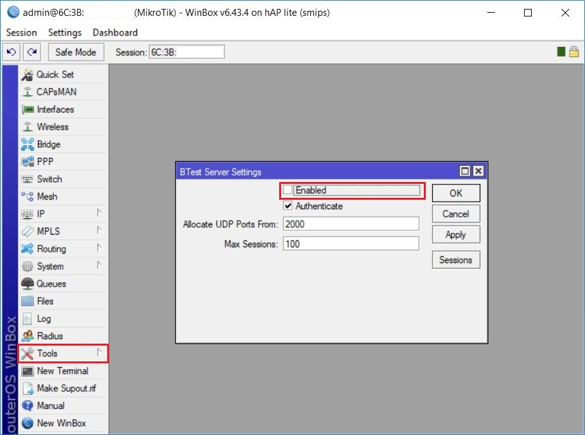Open the Files list
This screenshot has width=585, height=435.
[x=63, y=301]
